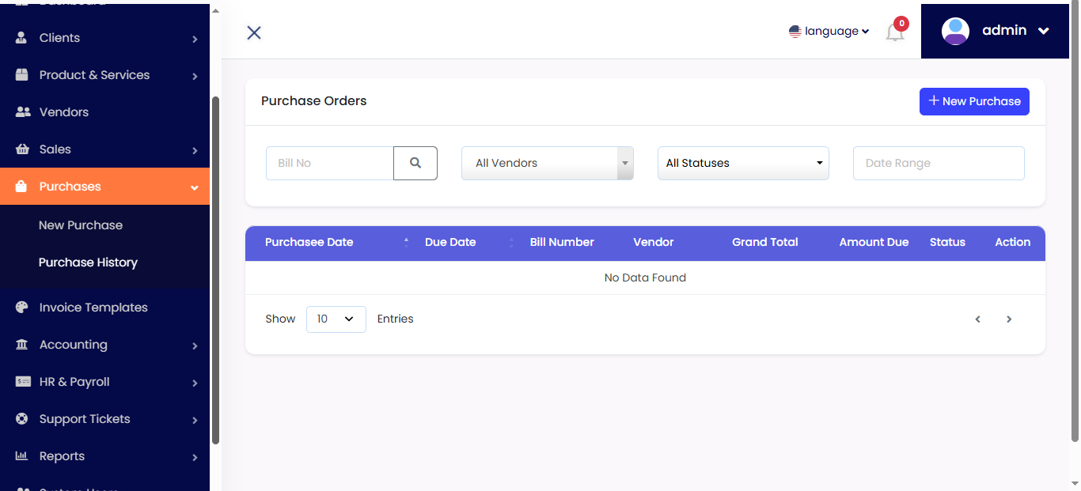
Task: Click the Vendor column header
Action: (x=654, y=242)
